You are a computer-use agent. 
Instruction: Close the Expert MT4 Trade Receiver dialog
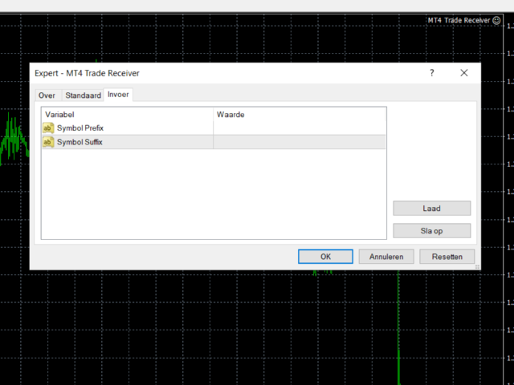point(464,73)
